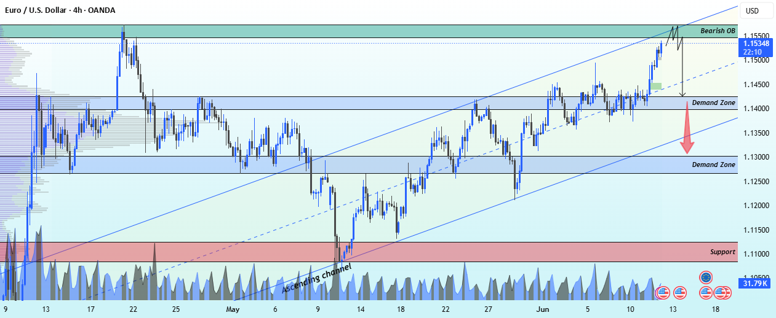Image resolution: width=776 pixels, height=318 pixels.
Task: Open the USD currency selector
Action: click(753, 11)
